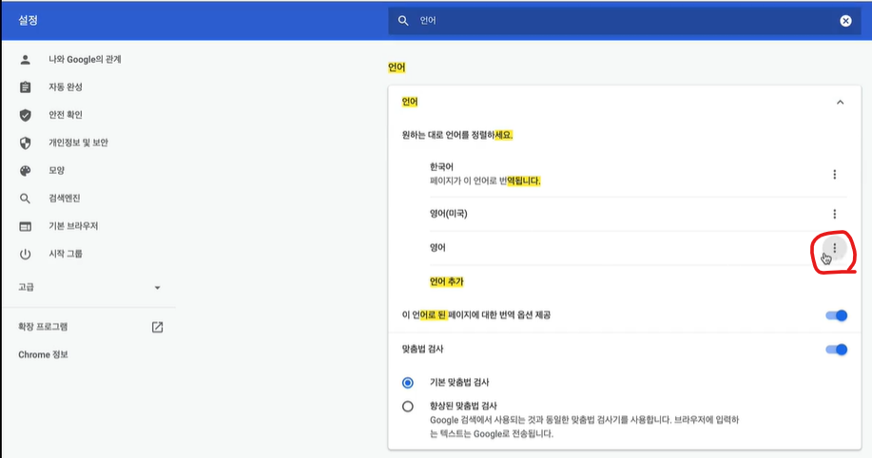Expand the 고급 section dropdown arrow
This screenshot has height=458, width=872.
point(158,288)
